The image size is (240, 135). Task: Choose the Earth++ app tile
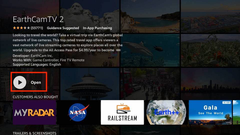(166, 112)
